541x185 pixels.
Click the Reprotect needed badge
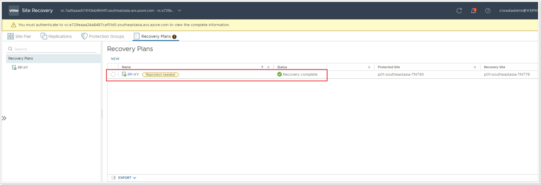pyautogui.click(x=160, y=75)
